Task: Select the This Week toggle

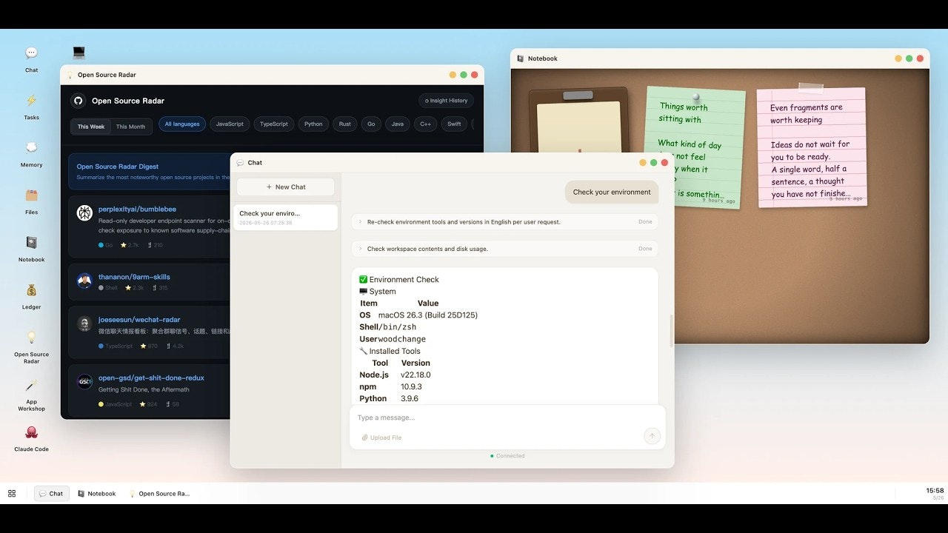Action: pos(91,127)
